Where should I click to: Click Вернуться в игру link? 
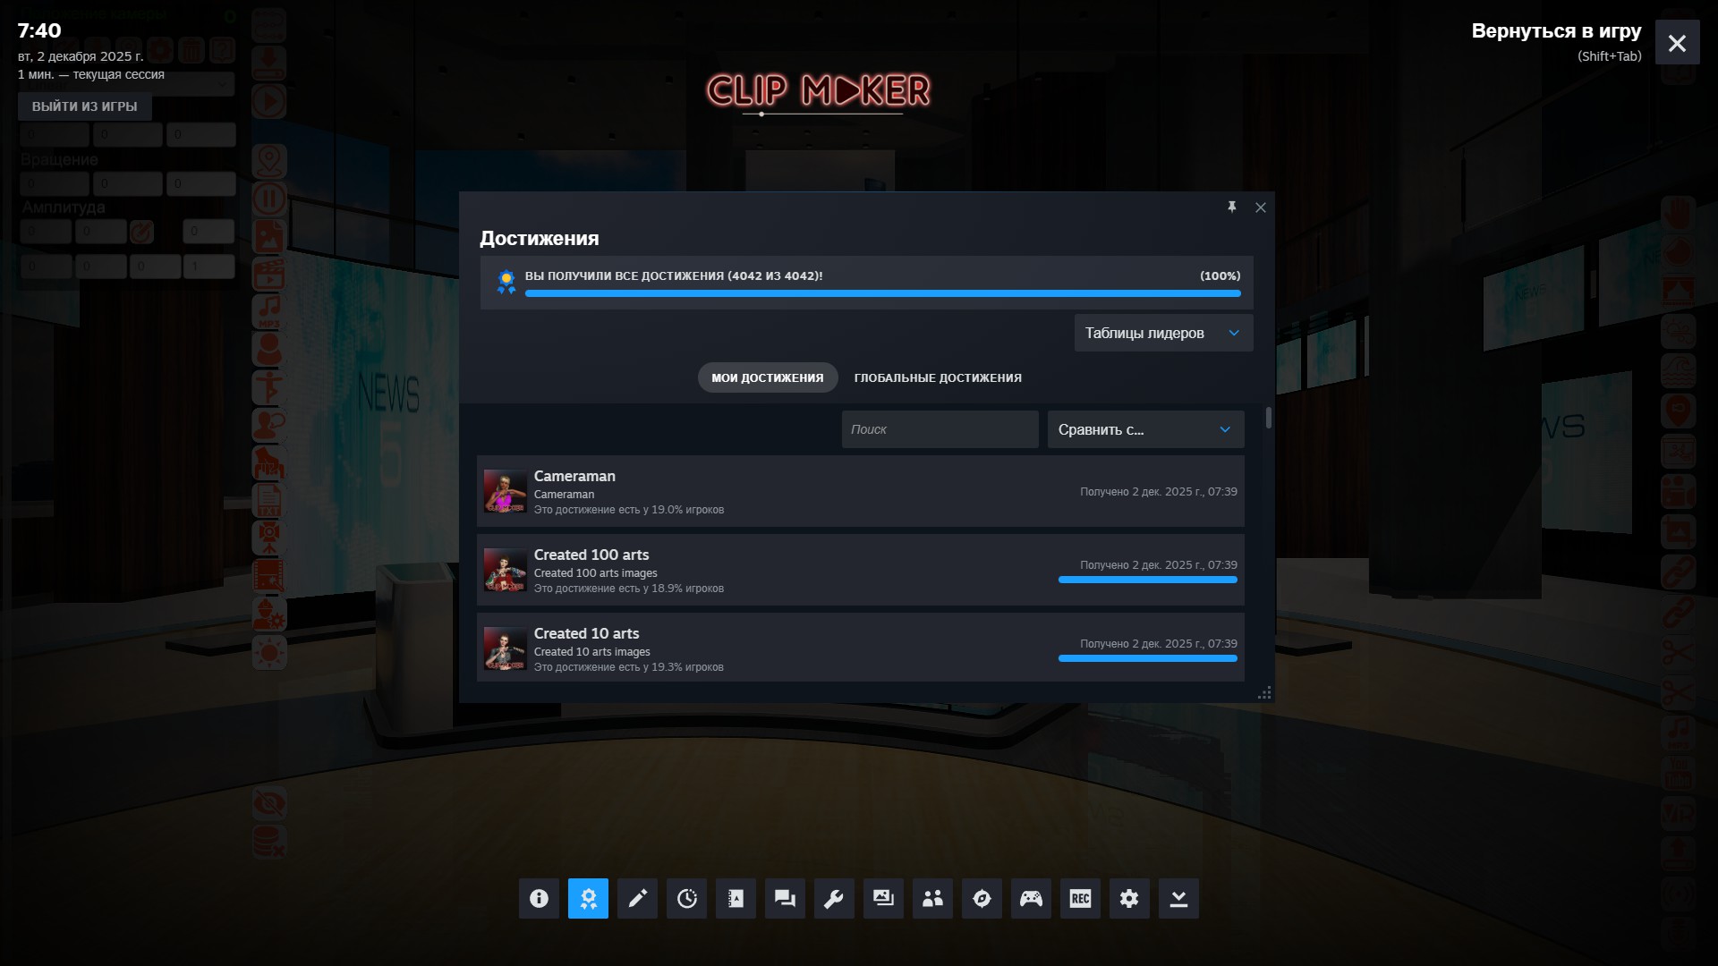[x=1555, y=31]
